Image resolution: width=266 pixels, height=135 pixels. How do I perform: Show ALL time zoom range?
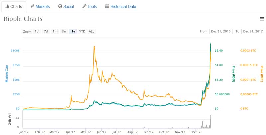click(x=91, y=32)
